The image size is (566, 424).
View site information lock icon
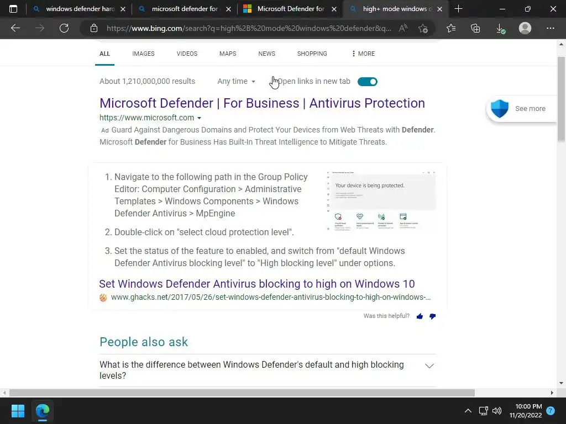(94, 28)
